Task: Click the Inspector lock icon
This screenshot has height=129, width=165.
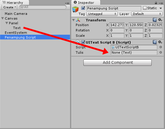Action: 156,3
